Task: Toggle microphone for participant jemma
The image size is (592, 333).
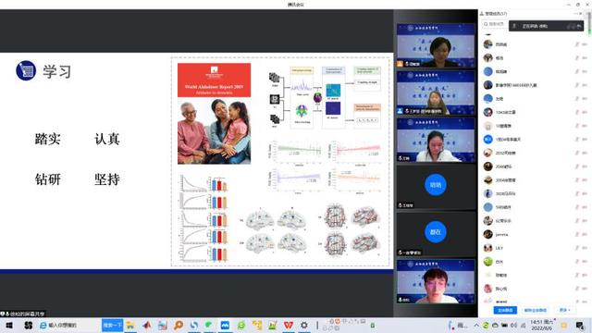Action: pyautogui.click(x=577, y=234)
